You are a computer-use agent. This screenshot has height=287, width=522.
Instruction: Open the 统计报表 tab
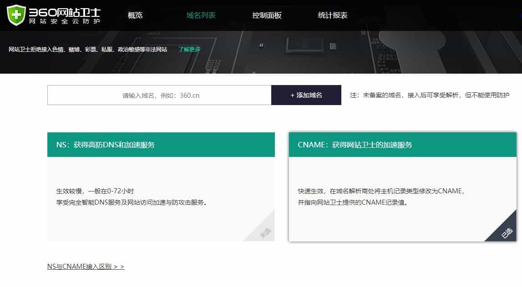tap(333, 15)
